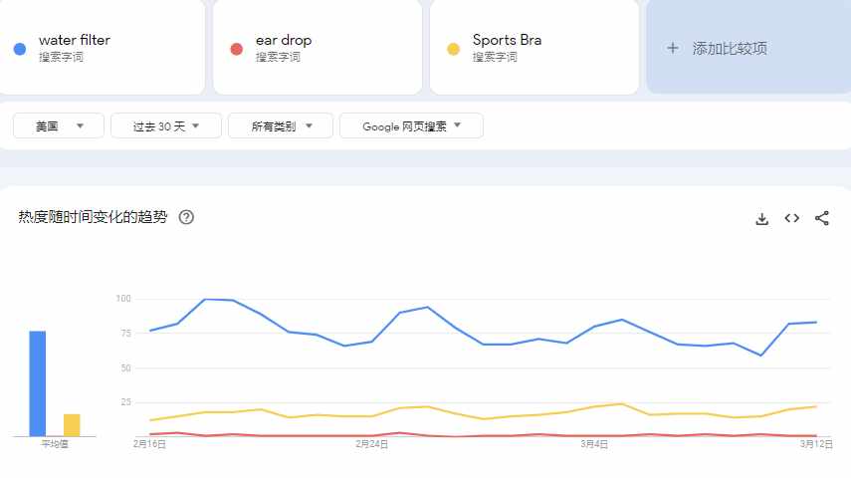Screen dimensions: 851x478
Task: Click the plus icon to add comparison
Action: [x=673, y=48]
